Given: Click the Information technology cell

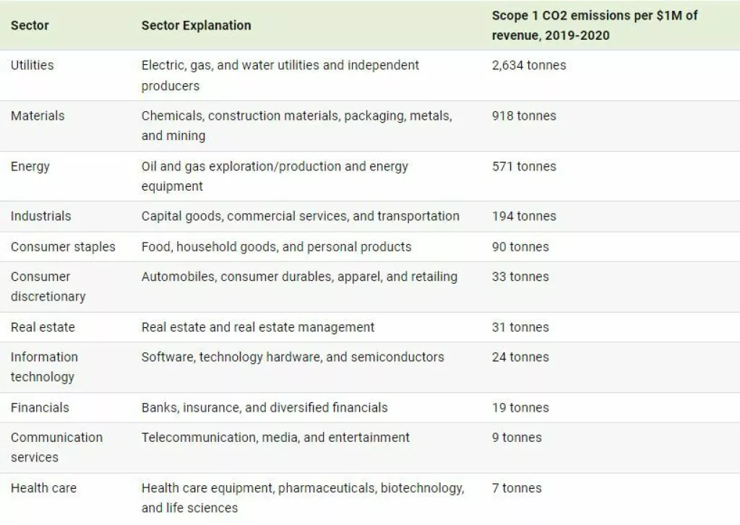Looking at the screenshot, I should [x=44, y=367].
